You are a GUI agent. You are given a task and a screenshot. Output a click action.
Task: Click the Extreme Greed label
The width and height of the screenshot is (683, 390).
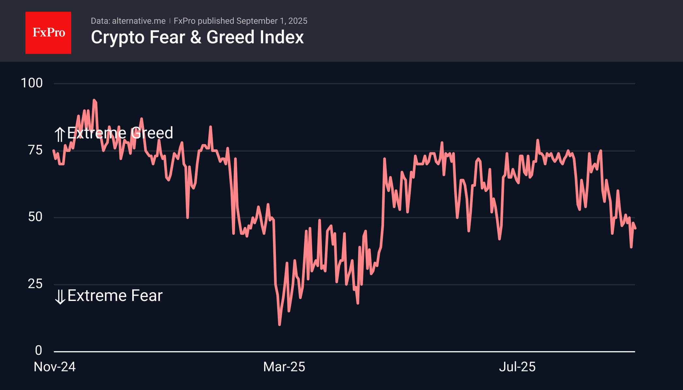pyautogui.click(x=120, y=133)
